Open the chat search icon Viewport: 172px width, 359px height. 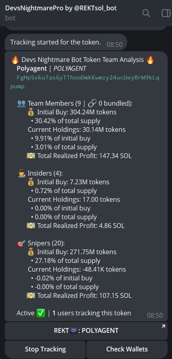point(146,13)
